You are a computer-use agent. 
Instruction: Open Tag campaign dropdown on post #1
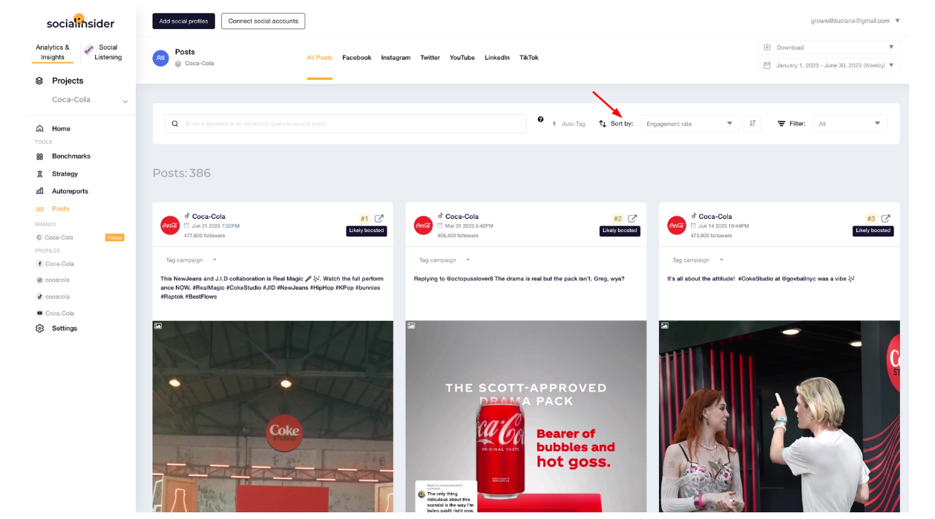191,260
